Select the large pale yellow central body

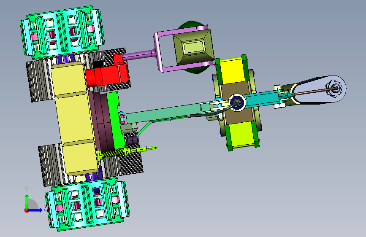pos(74,119)
